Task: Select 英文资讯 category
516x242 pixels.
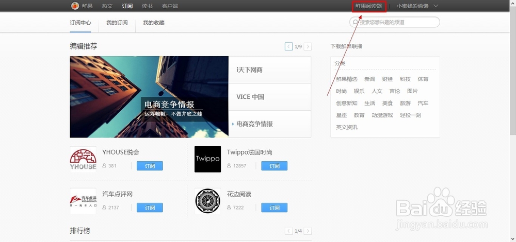Action: point(347,127)
